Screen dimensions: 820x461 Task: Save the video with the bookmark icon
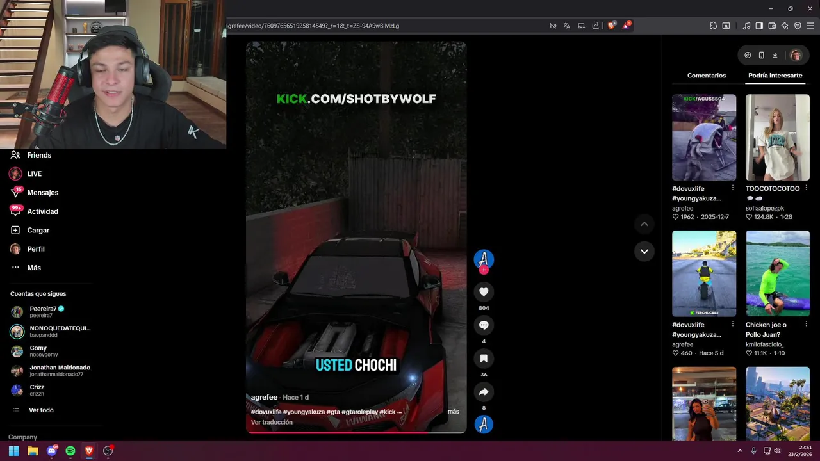tap(484, 359)
